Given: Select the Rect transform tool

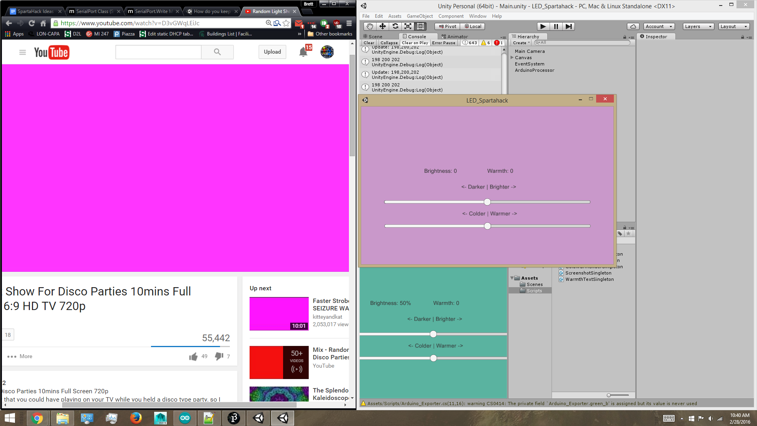Looking at the screenshot, I should 421,26.
